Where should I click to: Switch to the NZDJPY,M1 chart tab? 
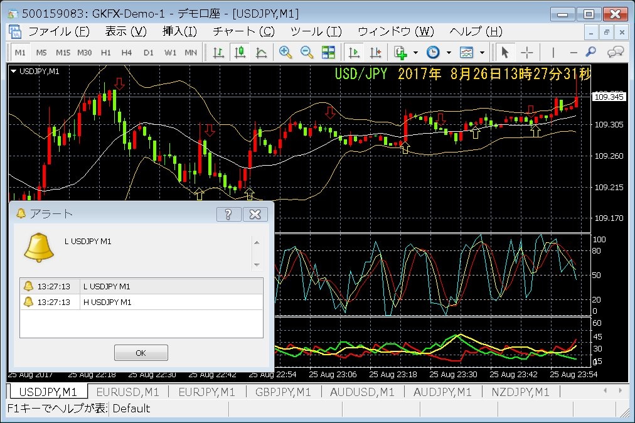[520, 392]
